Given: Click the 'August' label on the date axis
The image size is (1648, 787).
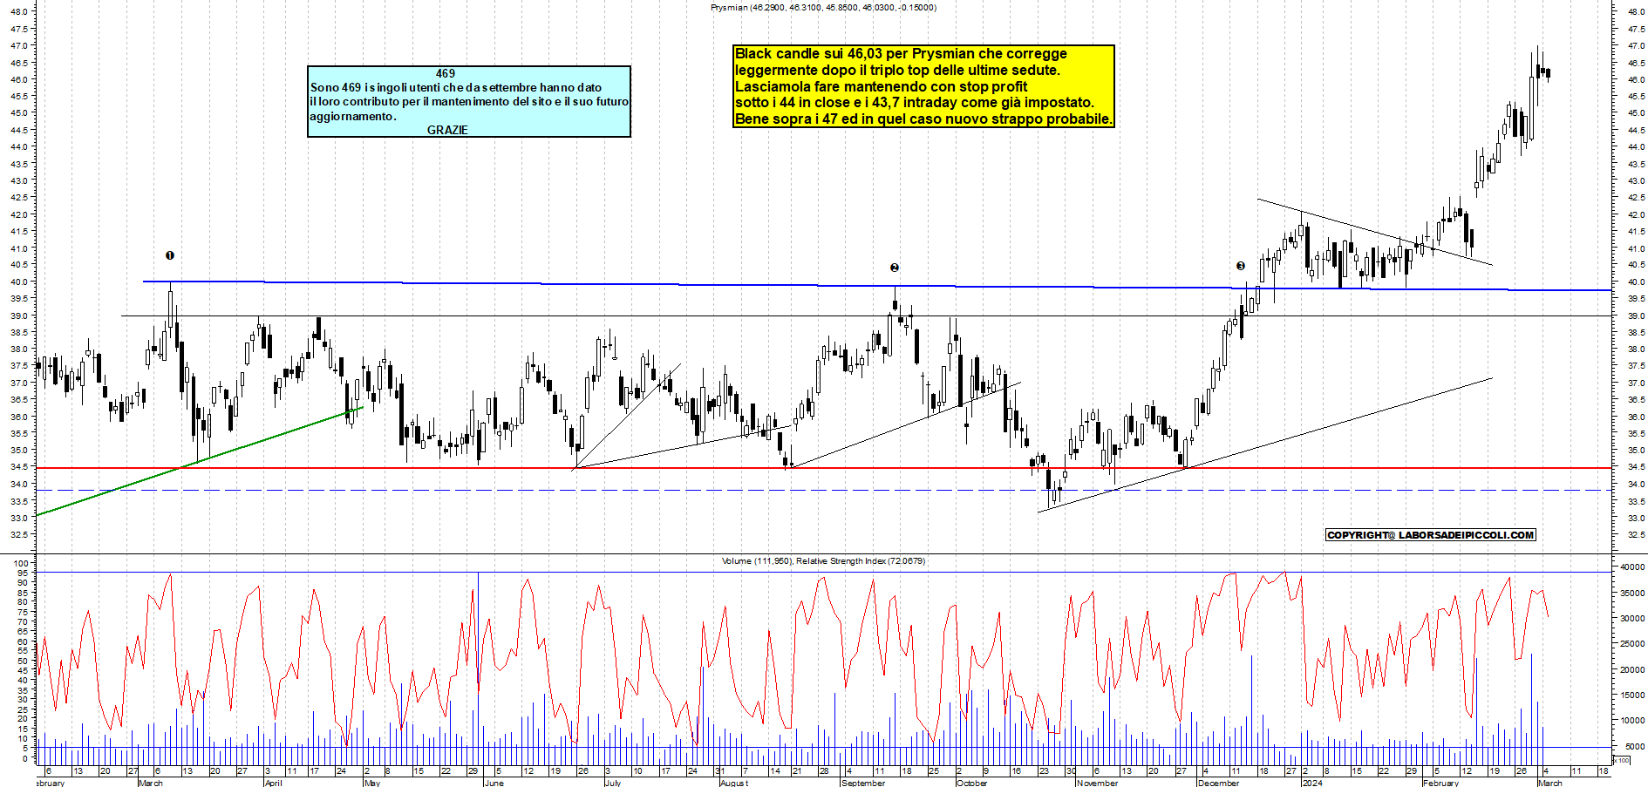Looking at the screenshot, I should (x=734, y=783).
